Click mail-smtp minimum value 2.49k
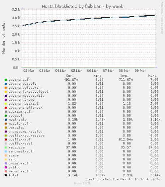The width and height of the screenshot is (165, 187). pyautogui.click(x=100, y=120)
